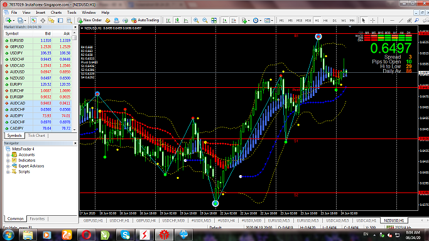Launch MetaEditor yellow diamond icon
This screenshot has width=429, height=241.
click(x=107, y=21)
